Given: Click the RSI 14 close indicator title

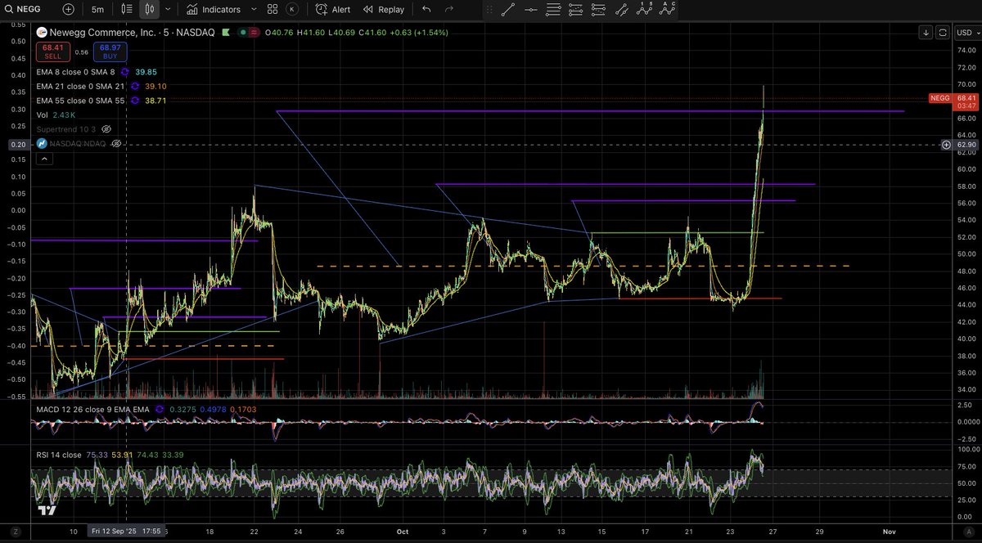Looking at the screenshot, I should tap(58, 456).
